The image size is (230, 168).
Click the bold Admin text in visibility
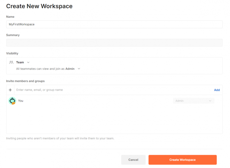click(x=70, y=69)
